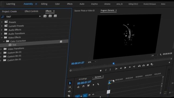Toggle V1 track output eye
This screenshot has width=174, height=98.
[x=93, y=94]
